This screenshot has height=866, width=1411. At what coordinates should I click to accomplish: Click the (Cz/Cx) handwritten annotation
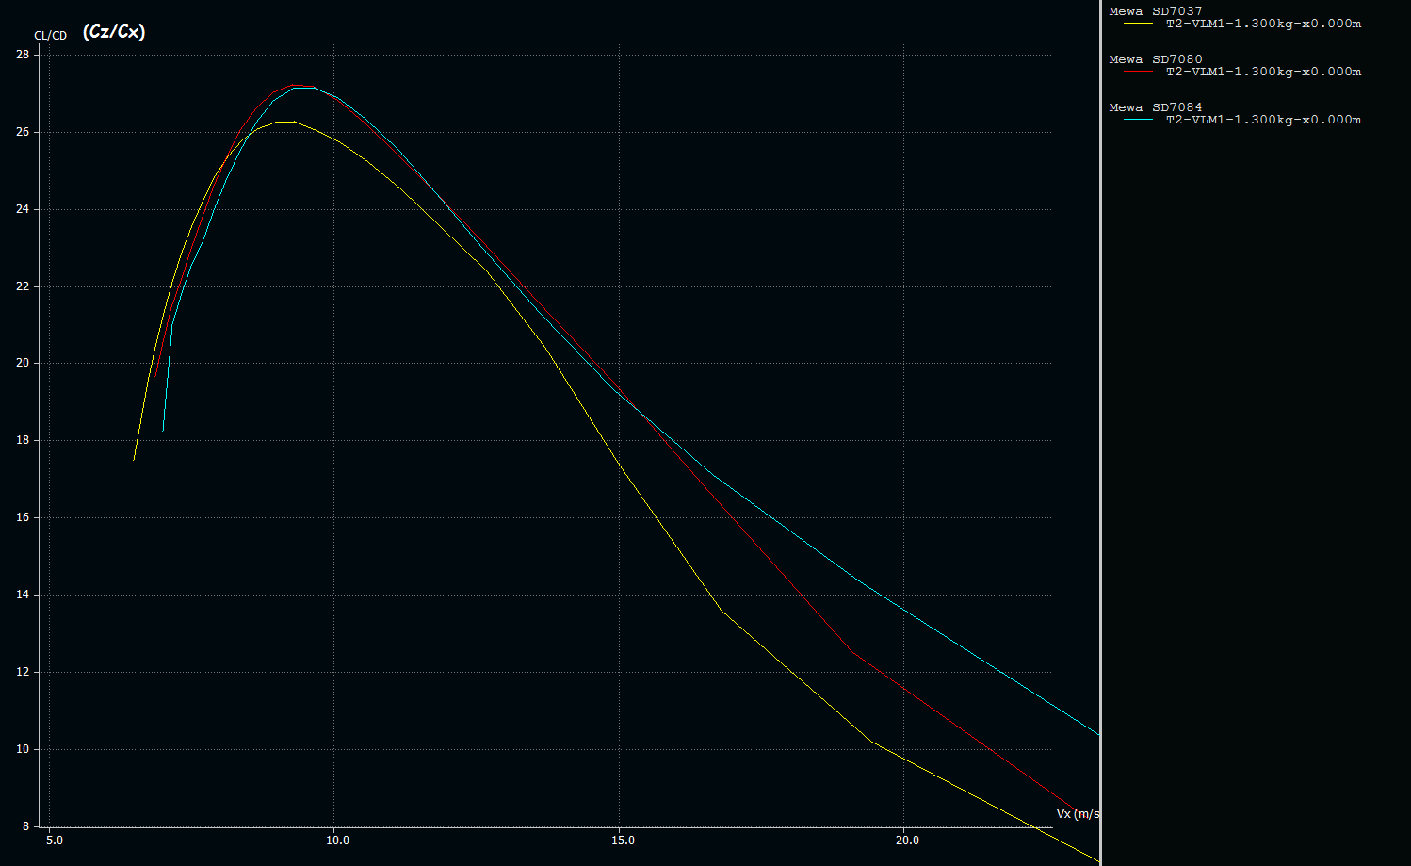coord(114,32)
